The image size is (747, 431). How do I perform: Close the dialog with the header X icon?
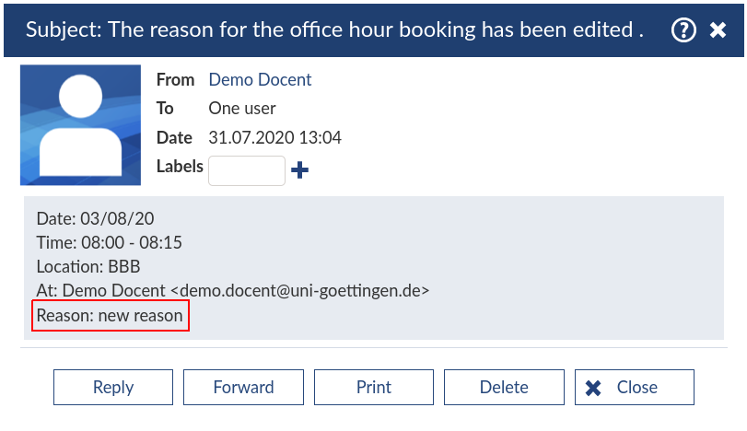[718, 29]
